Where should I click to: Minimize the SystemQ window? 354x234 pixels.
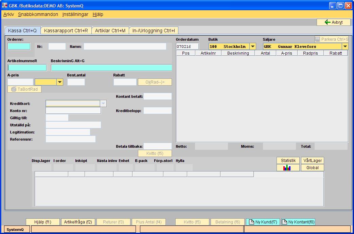[333, 5]
